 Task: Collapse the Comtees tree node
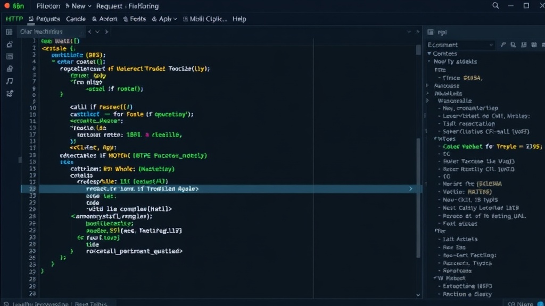[x=430, y=54]
